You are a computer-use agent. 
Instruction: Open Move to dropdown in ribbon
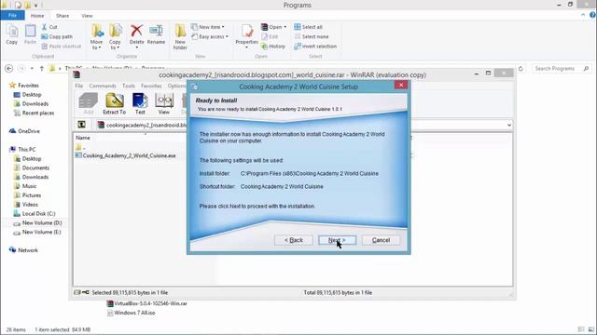(96, 36)
